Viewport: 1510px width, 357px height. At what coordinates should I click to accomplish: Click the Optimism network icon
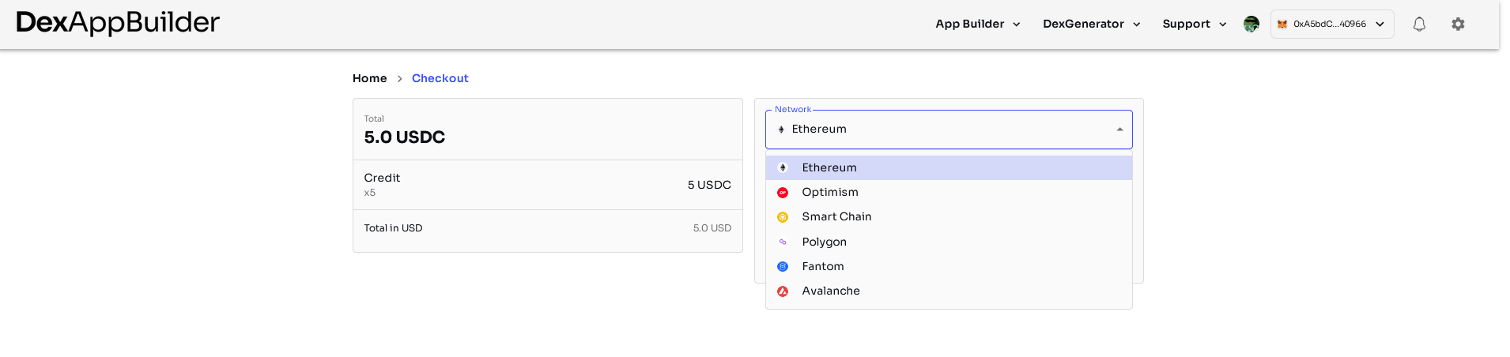[x=783, y=193]
